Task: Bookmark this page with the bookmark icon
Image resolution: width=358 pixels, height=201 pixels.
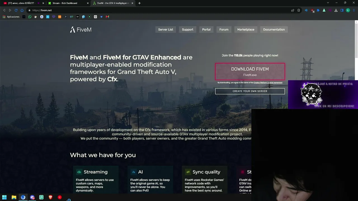Action: 299,10
